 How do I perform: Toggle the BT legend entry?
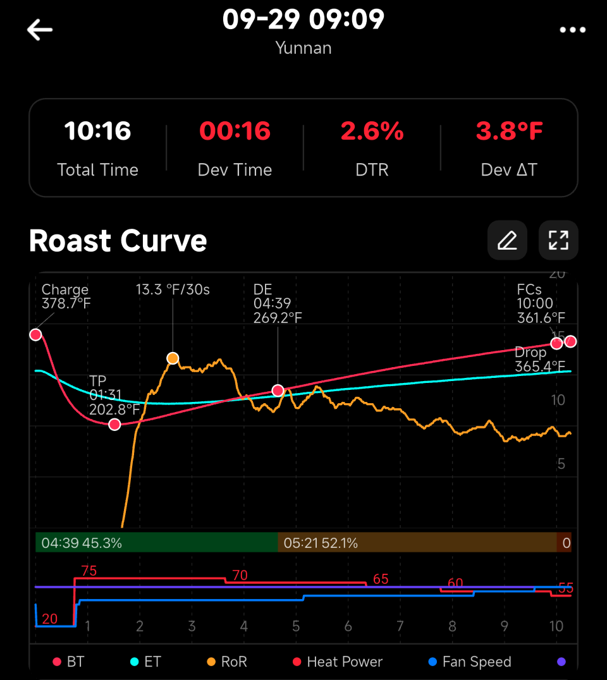(68, 662)
